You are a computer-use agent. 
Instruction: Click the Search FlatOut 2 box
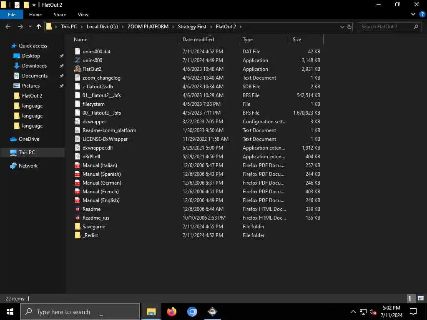(390, 27)
